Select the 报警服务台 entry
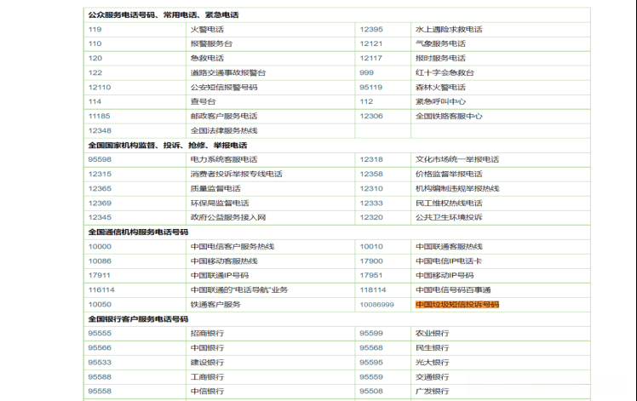 [211, 43]
